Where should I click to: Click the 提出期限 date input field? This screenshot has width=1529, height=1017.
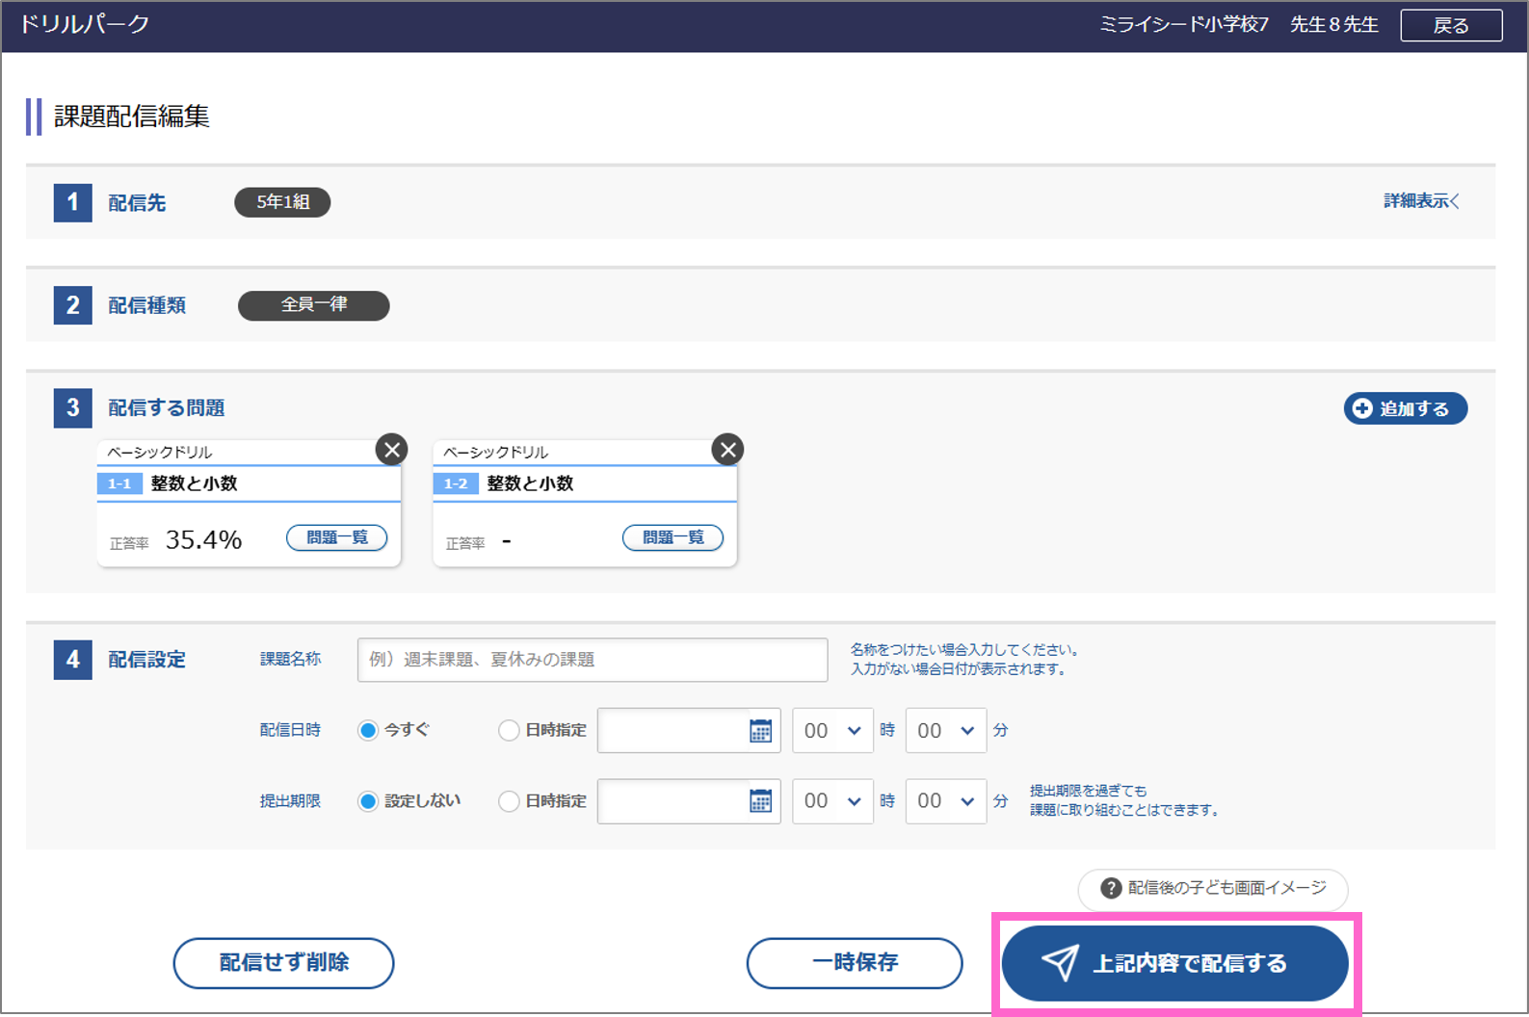click(x=689, y=801)
